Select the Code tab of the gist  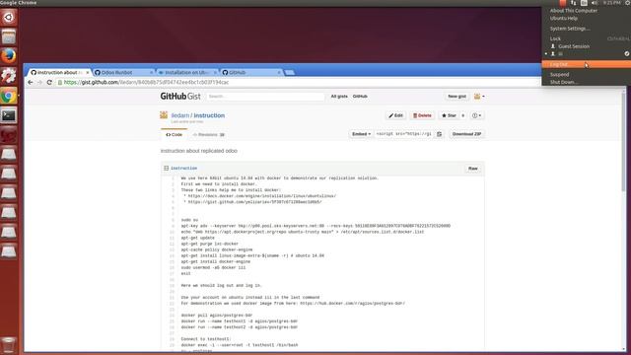174,134
